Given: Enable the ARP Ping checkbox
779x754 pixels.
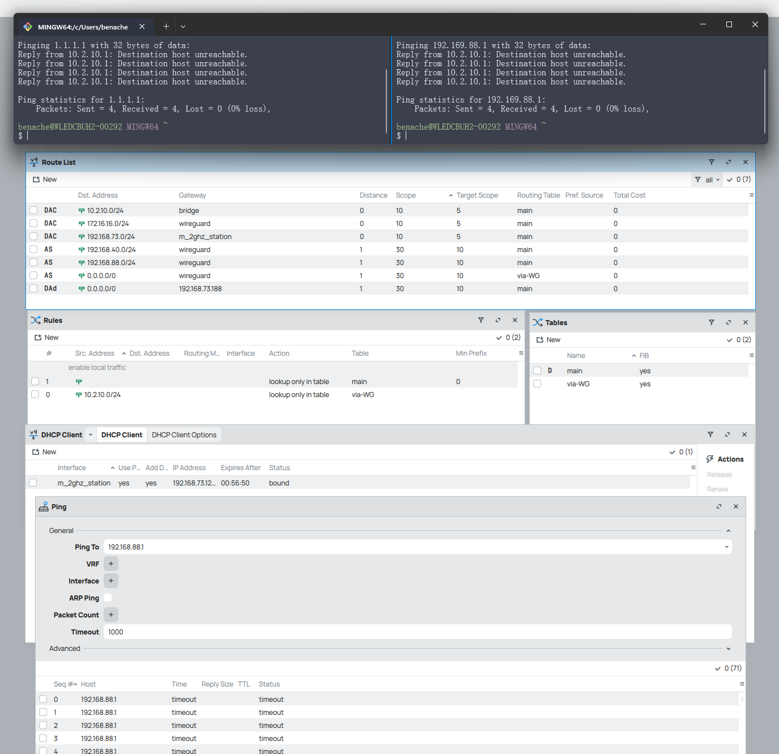Looking at the screenshot, I should (x=108, y=598).
